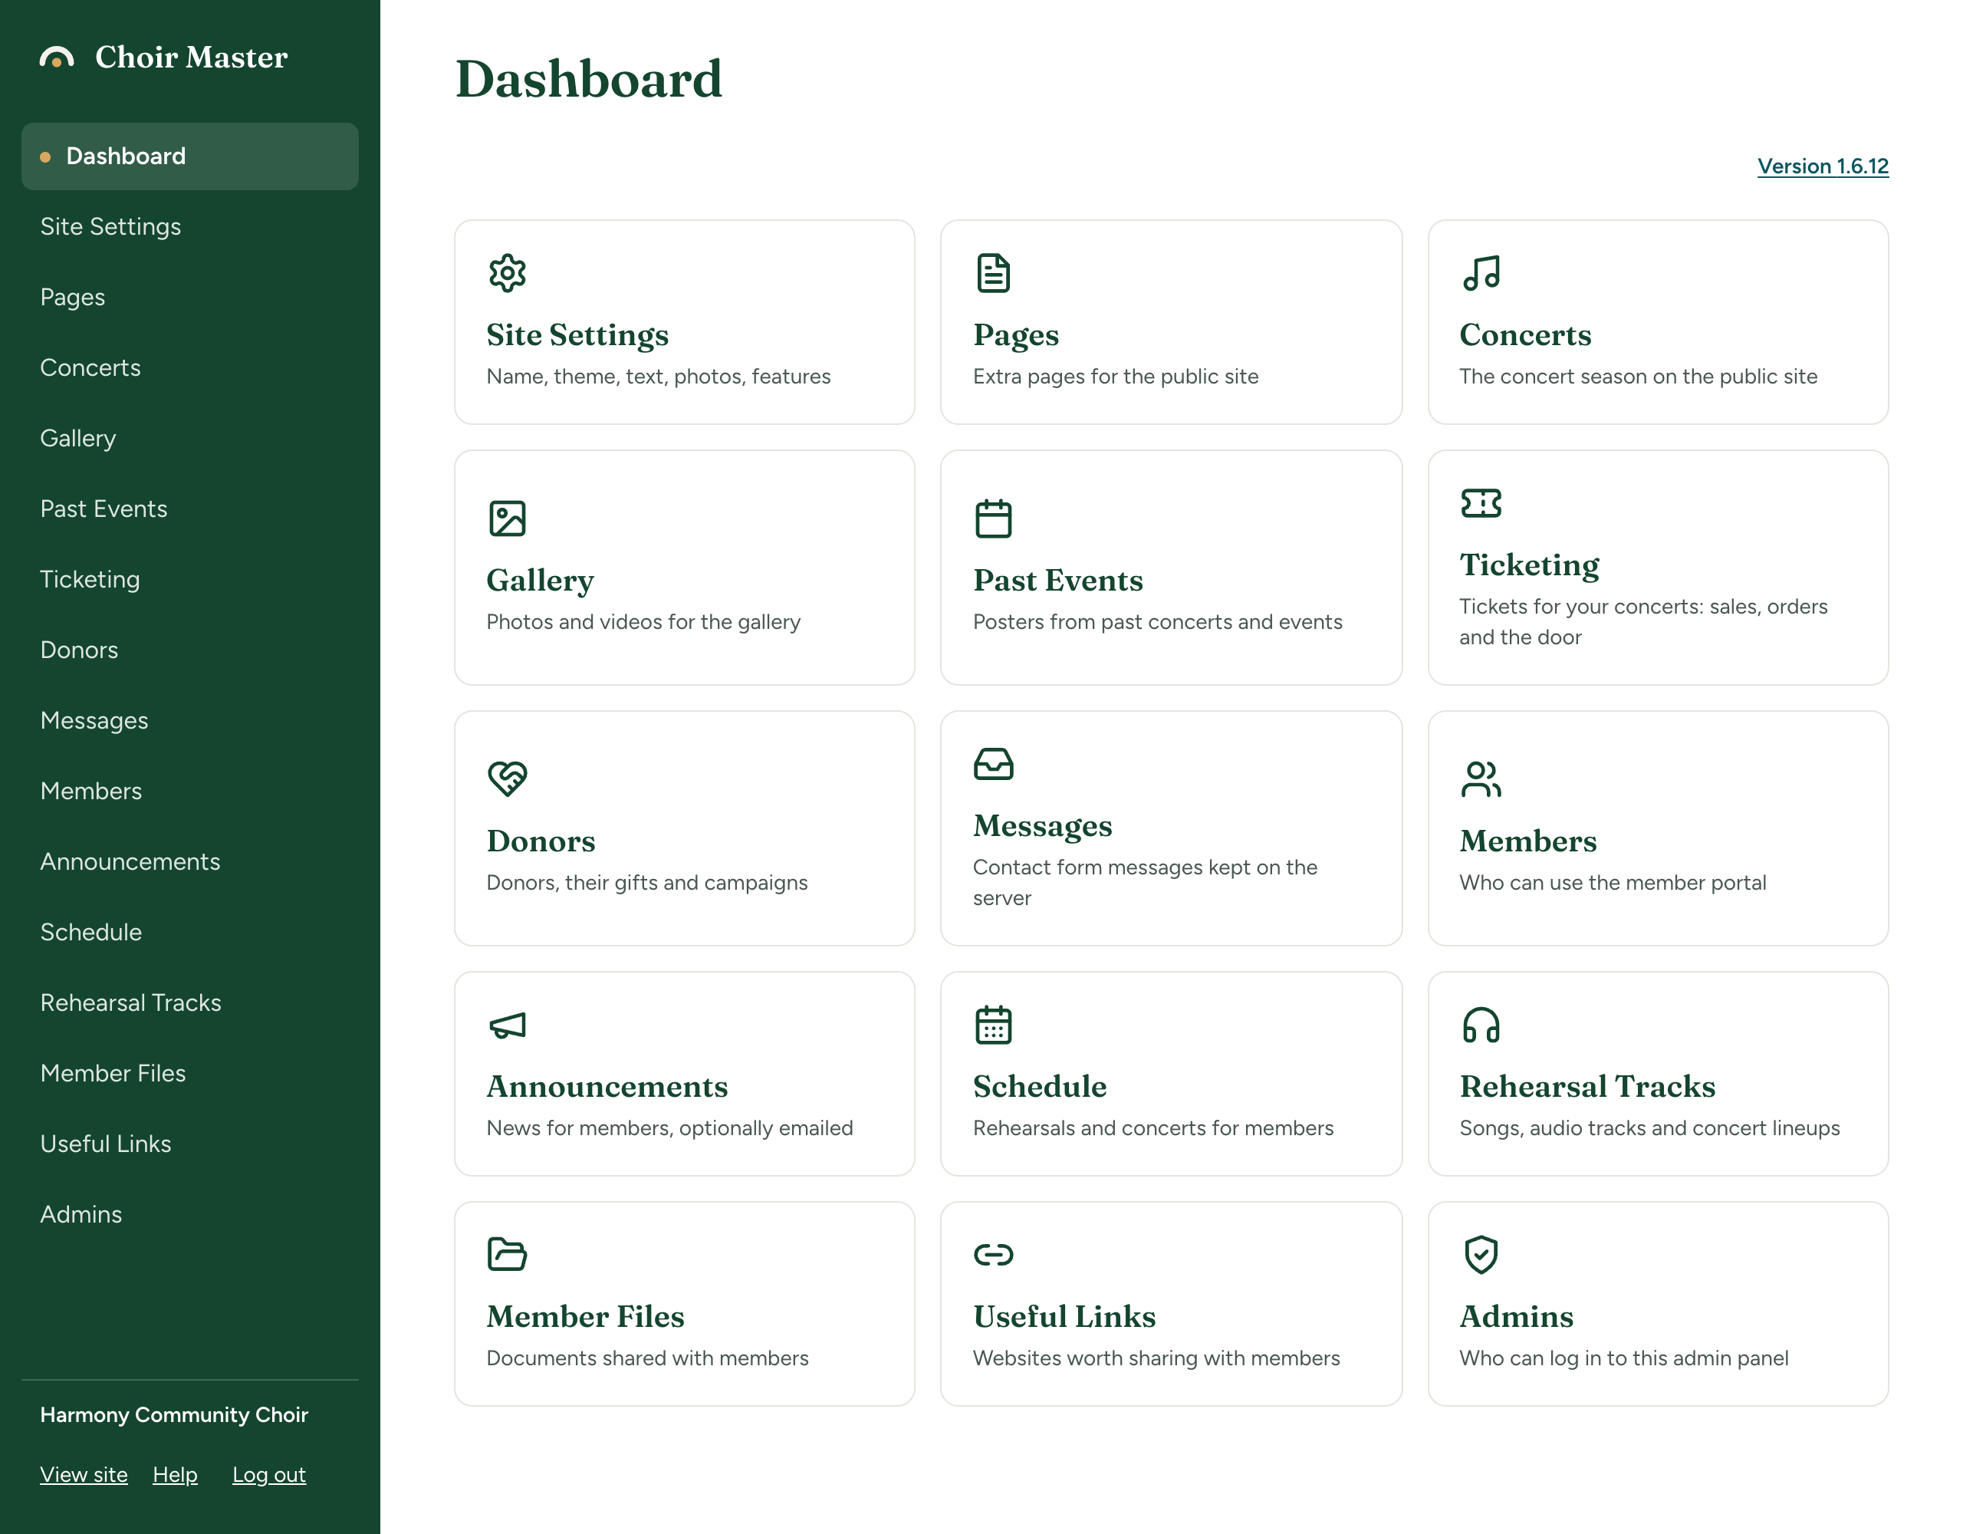Screen dimensions: 1963x1534
Task: Click the View site link
Action: pos(84,1475)
